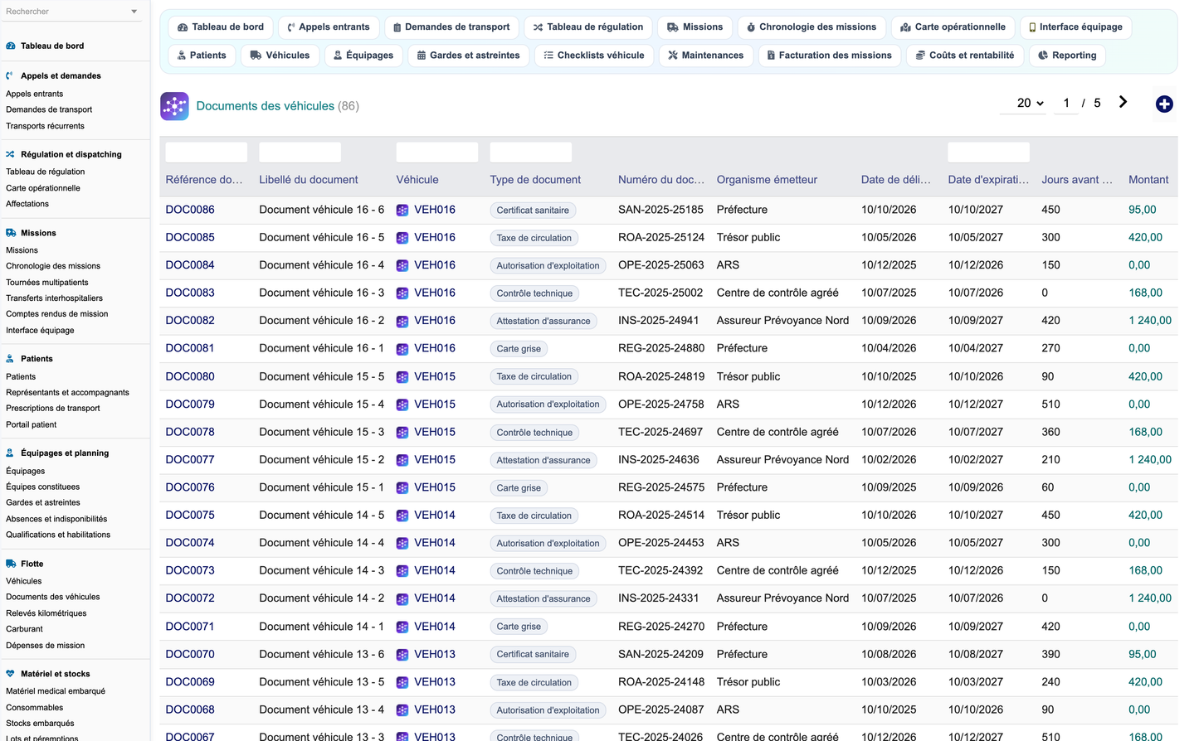Click Appels et demandes phone icon

coord(11,75)
